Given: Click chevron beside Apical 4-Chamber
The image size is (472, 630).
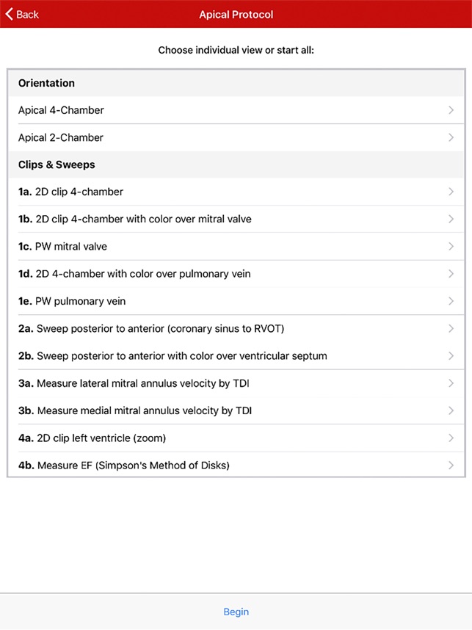Looking at the screenshot, I should coord(451,110).
